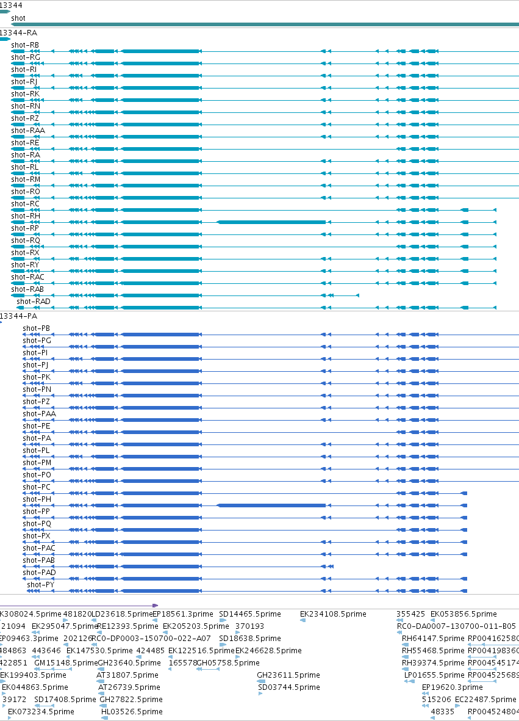Select EST label EK053856.5prime
The width and height of the screenshot is (519, 721).
pyautogui.click(x=464, y=614)
